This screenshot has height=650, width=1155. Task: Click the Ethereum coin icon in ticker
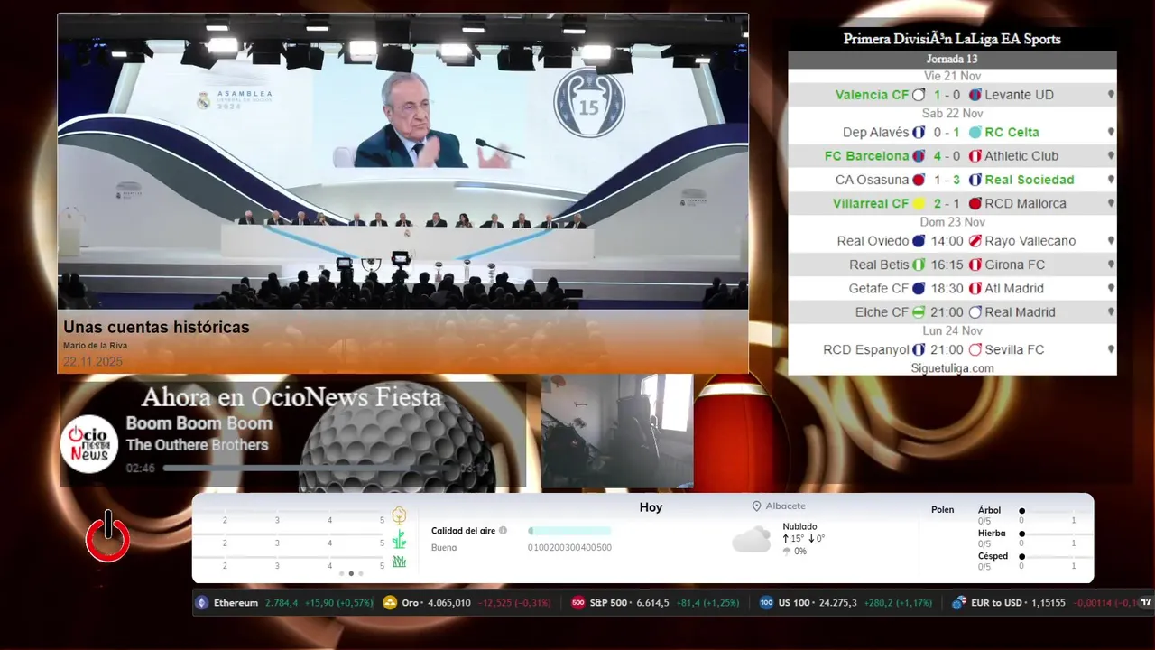[x=202, y=602]
